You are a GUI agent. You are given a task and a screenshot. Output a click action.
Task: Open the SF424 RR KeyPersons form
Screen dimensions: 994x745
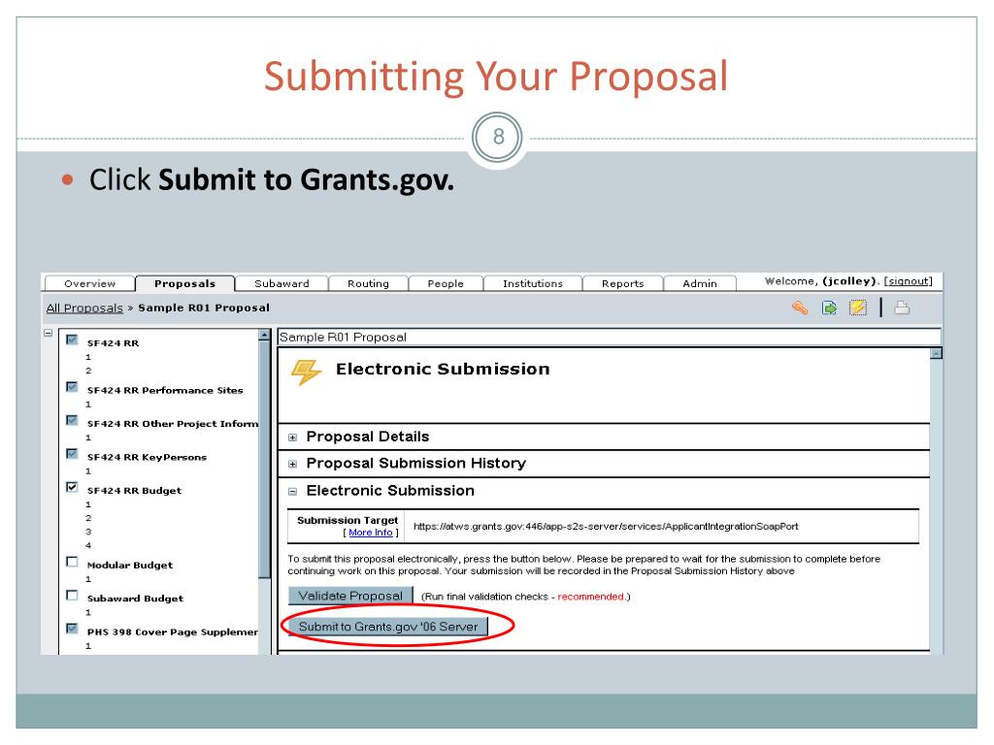point(148,458)
